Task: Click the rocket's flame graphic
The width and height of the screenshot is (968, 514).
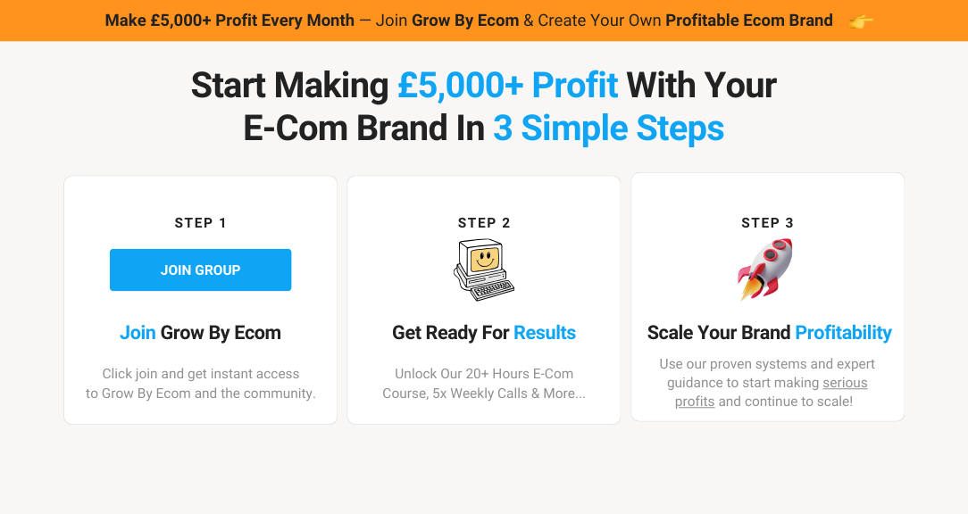Action: pos(751,287)
